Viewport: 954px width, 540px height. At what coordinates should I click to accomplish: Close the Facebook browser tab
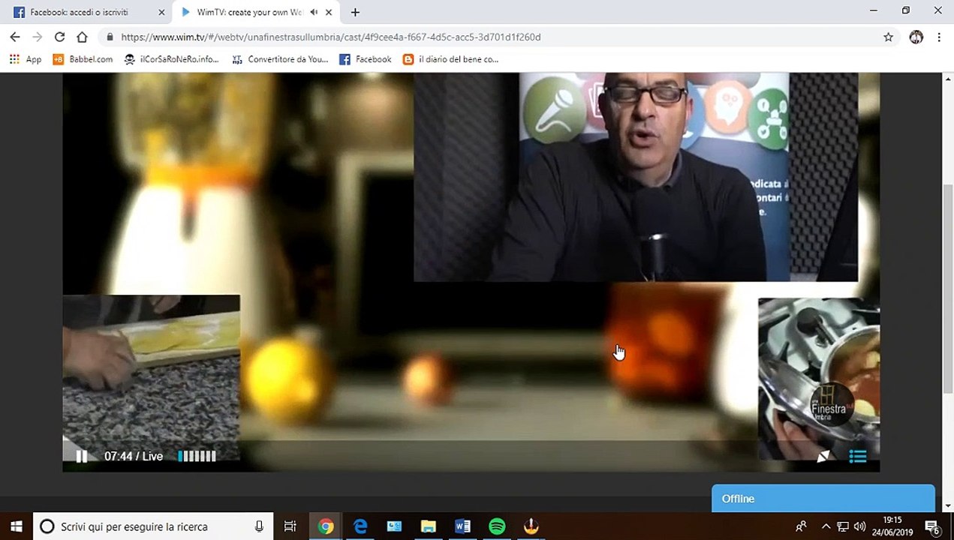pos(161,12)
